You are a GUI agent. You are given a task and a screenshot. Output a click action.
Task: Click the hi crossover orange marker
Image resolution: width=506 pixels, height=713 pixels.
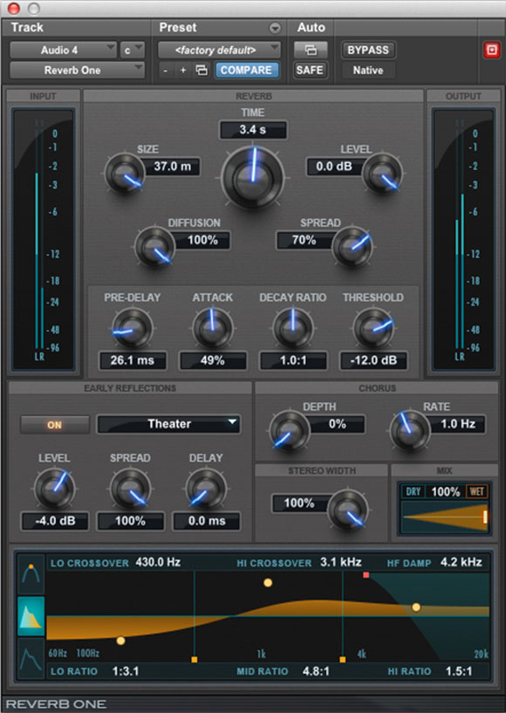pos(342,660)
